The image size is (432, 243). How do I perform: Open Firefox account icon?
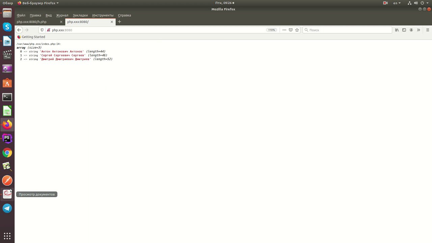411,30
